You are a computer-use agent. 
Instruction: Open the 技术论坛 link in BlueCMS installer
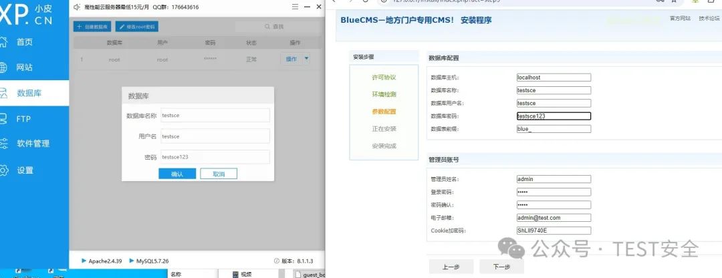[709, 19]
